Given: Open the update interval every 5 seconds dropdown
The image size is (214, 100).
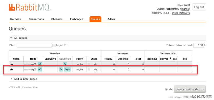Looking at the screenshot, I should coord(190,89).
